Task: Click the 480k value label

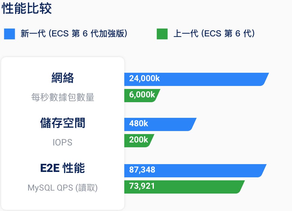Action: [139, 124]
